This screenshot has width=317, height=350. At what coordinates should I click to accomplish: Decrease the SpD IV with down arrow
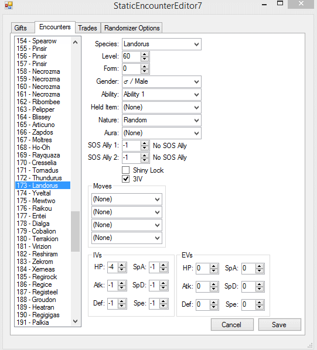coord(163,288)
